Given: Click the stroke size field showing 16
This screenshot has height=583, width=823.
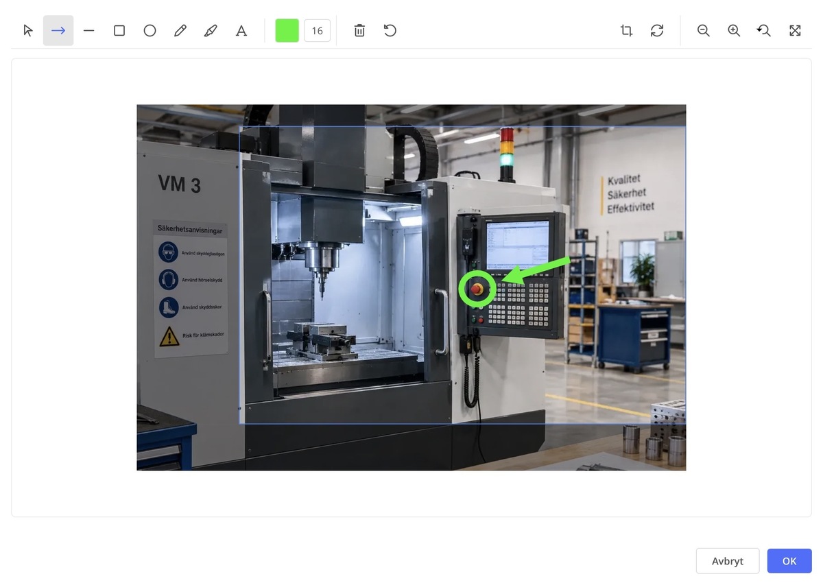Looking at the screenshot, I should pyautogui.click(x=318, y=30).
